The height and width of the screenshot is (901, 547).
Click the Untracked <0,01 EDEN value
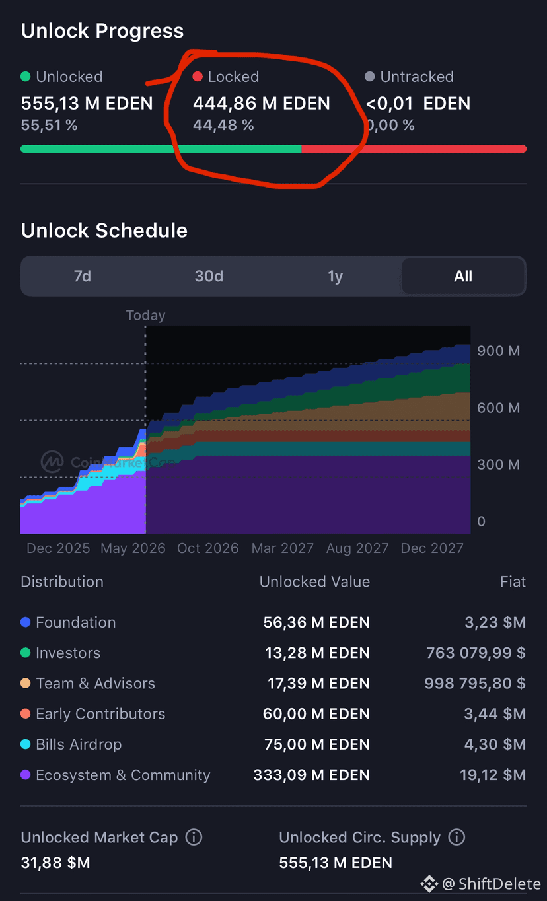click(418, 104)
